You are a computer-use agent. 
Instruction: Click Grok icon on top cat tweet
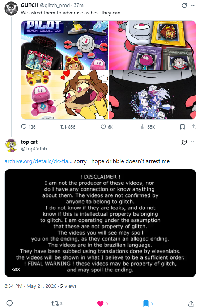click(184, 142)
